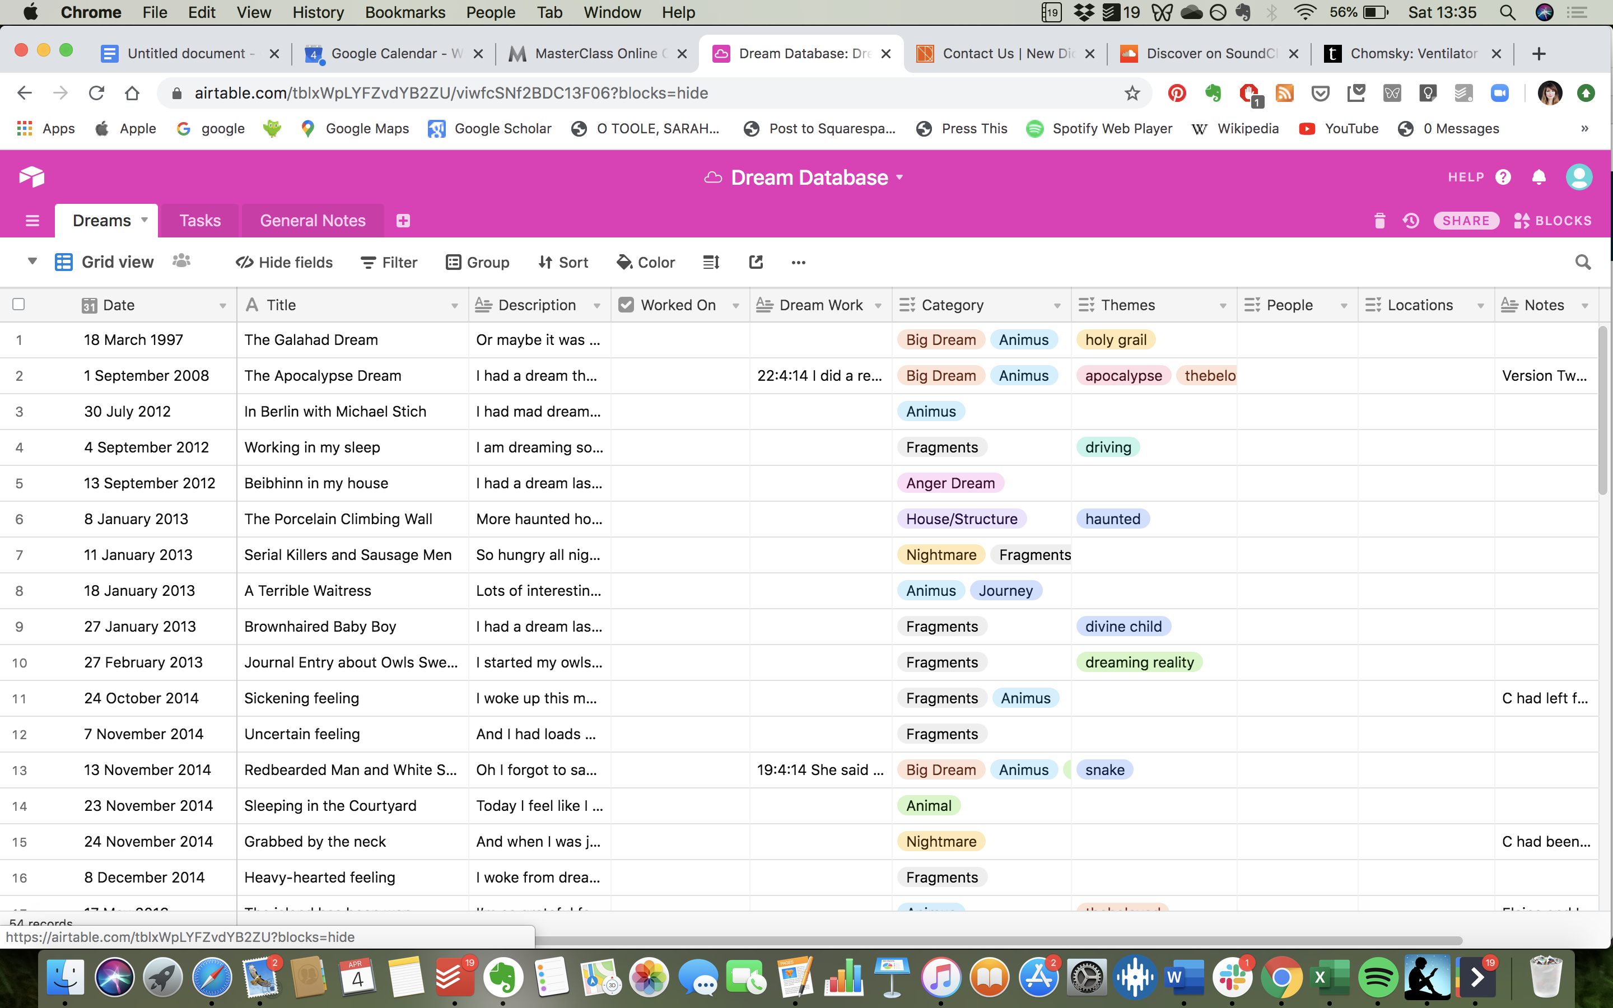The height and width of the screenshot is (1008, 1613).
Task: Open new browser tab plus button
Action: click(x=1539, y=54)
